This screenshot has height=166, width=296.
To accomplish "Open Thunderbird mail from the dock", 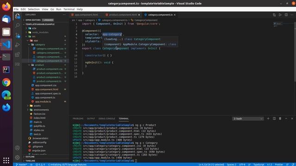I will coord(6,19).
